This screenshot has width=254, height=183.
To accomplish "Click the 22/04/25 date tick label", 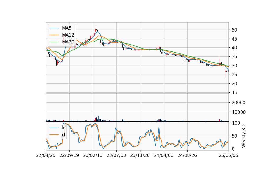I will click(46, 156).
